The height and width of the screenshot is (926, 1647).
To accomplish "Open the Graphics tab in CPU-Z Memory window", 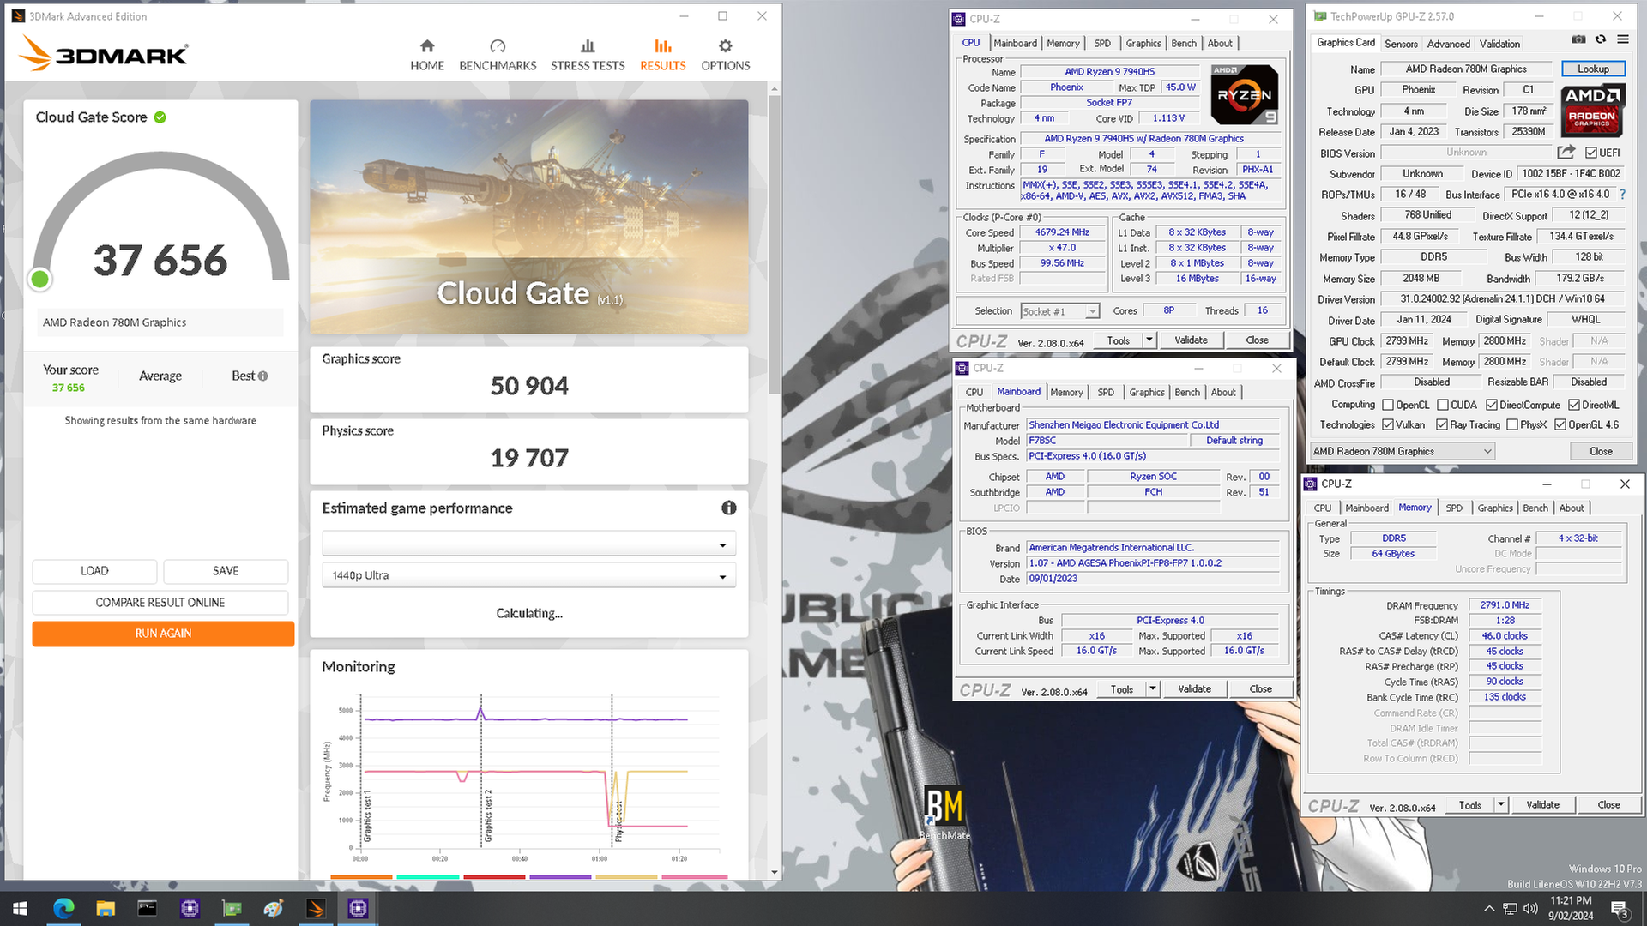I will pyautogui.click(x=1495, y=508).
